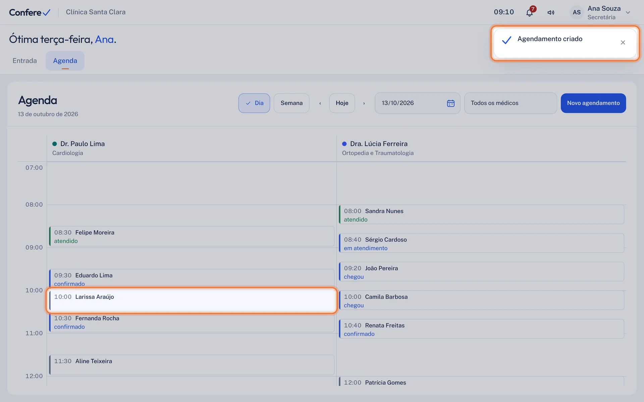
Task: Select the Agenda tab
Action: click(65, 61)
